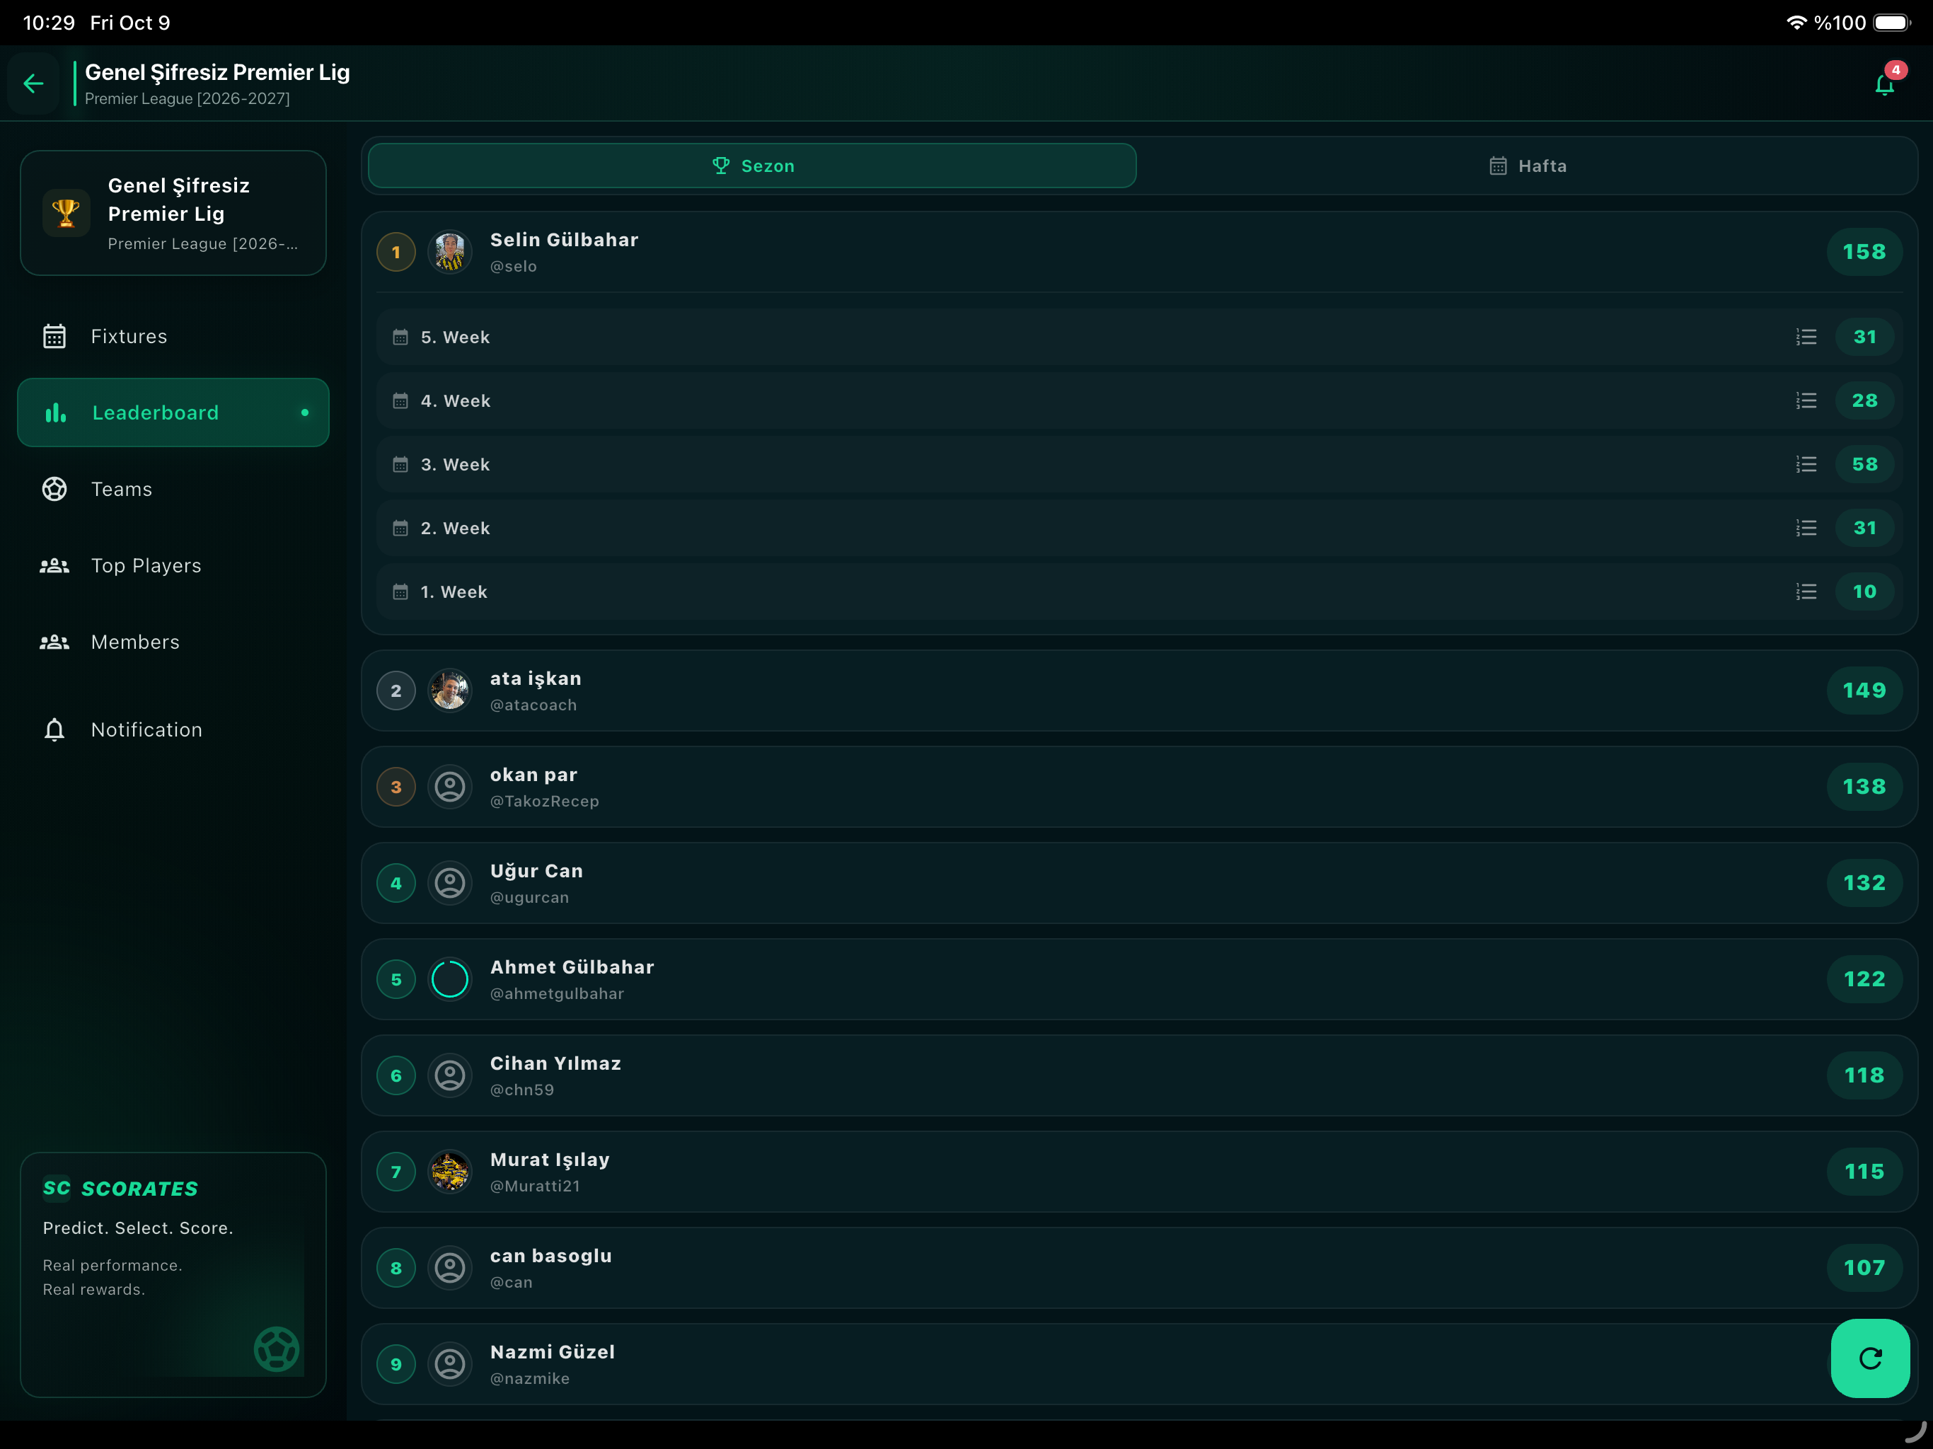The image size is (1933, 1449).
Task: Expand Cihan Yılmaz's leaderboard row
Action: (x=1140, y=1075)
